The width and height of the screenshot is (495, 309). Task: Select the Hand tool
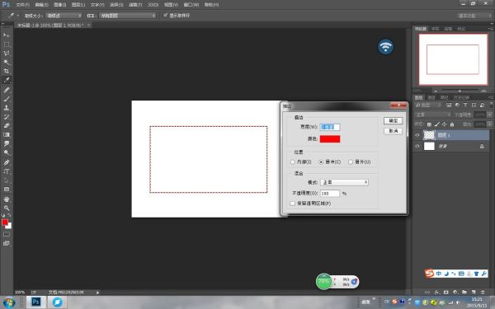point(7,199)
